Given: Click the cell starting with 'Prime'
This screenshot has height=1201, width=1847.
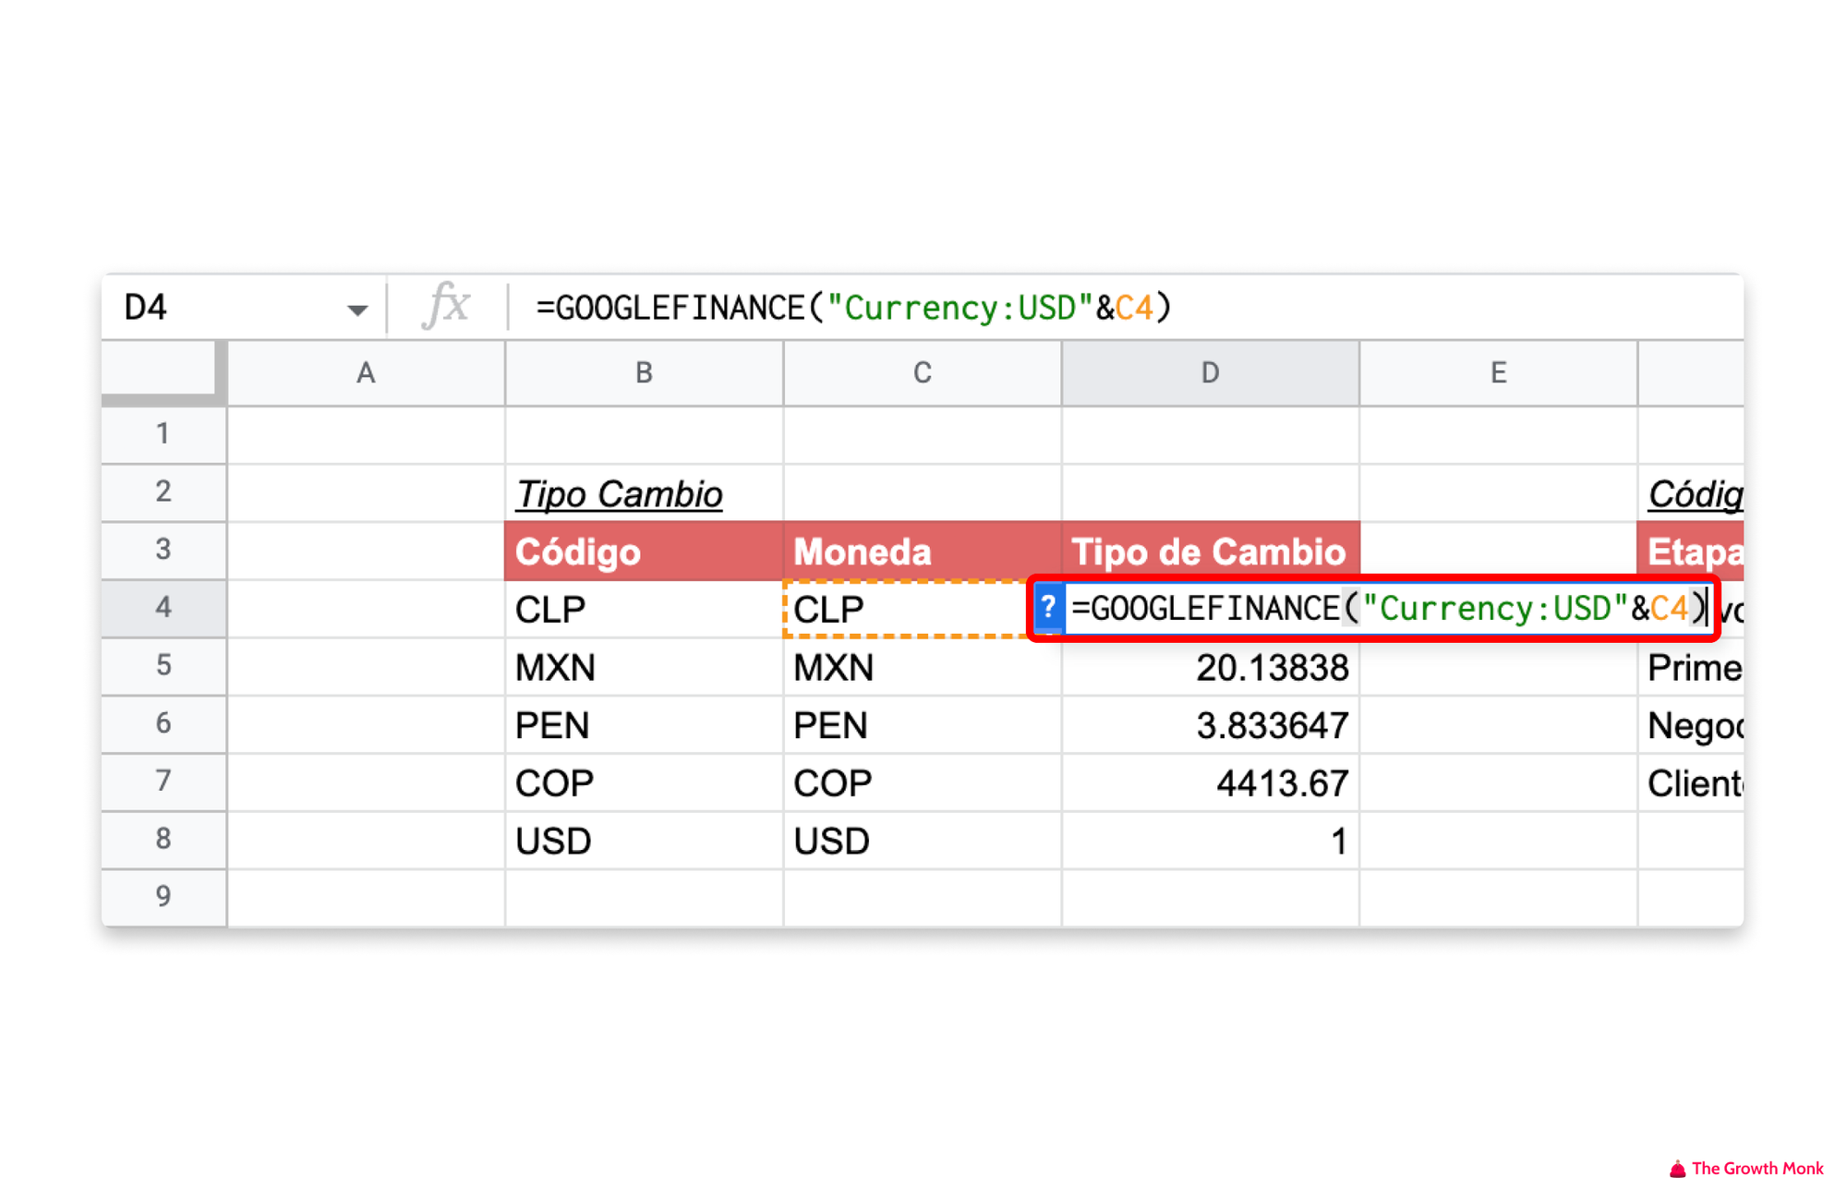Looking at the screenshot, I should tap(1690, 667).
